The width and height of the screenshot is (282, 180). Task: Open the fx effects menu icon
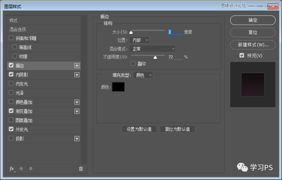[12, 169]
